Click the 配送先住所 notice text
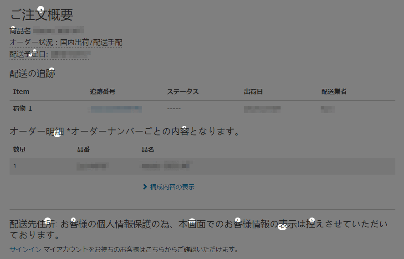404x259 pixels. point(198,229)
